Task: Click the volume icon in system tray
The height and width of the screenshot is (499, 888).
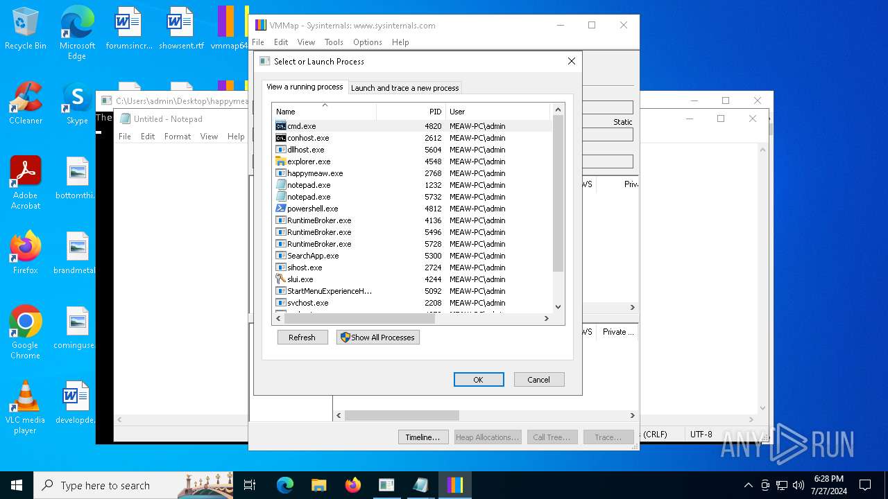Action: 798,485
